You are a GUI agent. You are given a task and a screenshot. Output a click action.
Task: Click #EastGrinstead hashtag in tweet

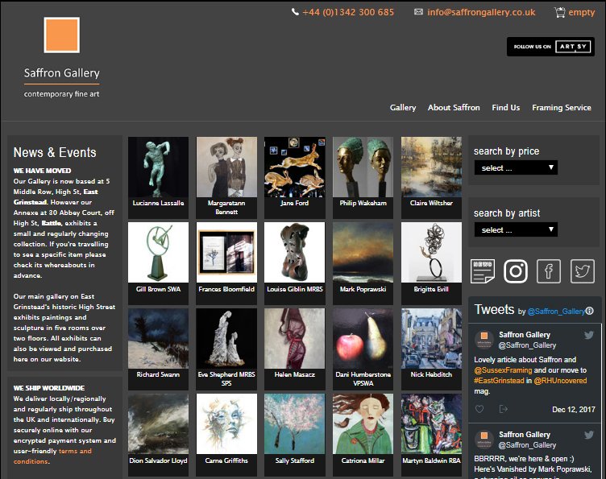click(x=499, y=381)
